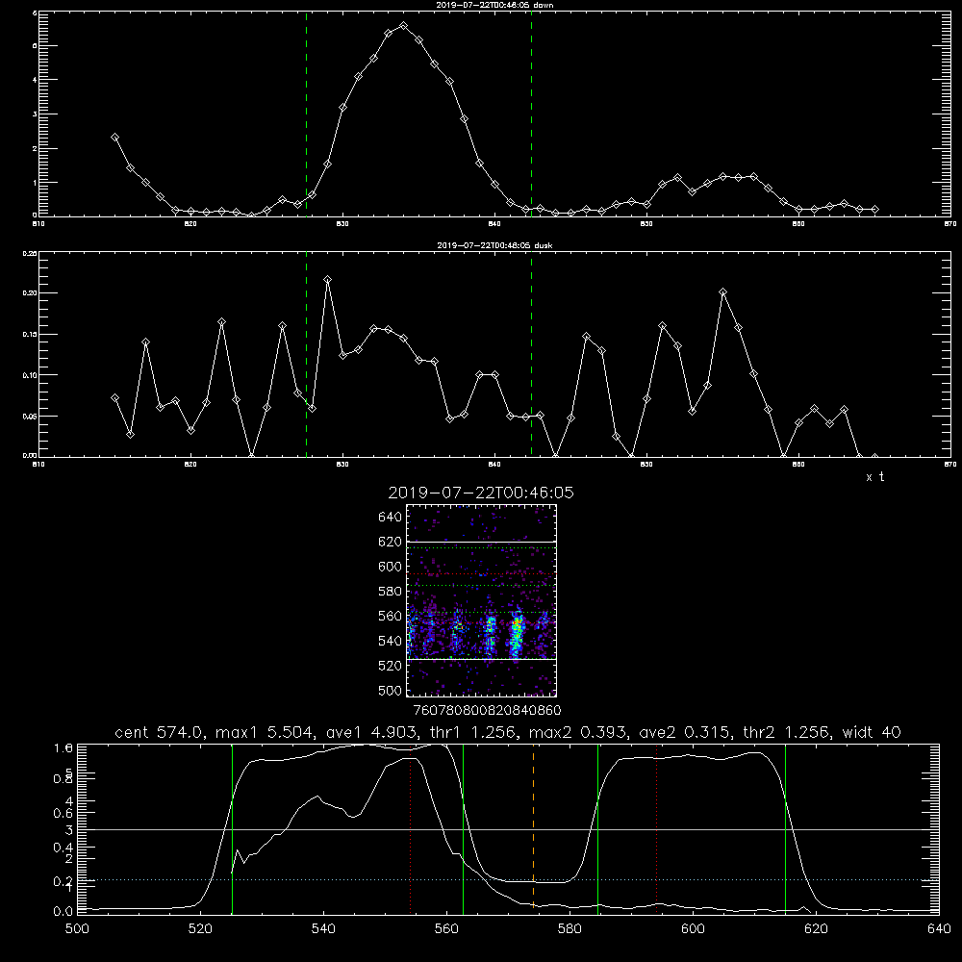This screenshot has width=962, height=962.
Task: Click the spectrogram y-axis label '500'
Action: 391,690
